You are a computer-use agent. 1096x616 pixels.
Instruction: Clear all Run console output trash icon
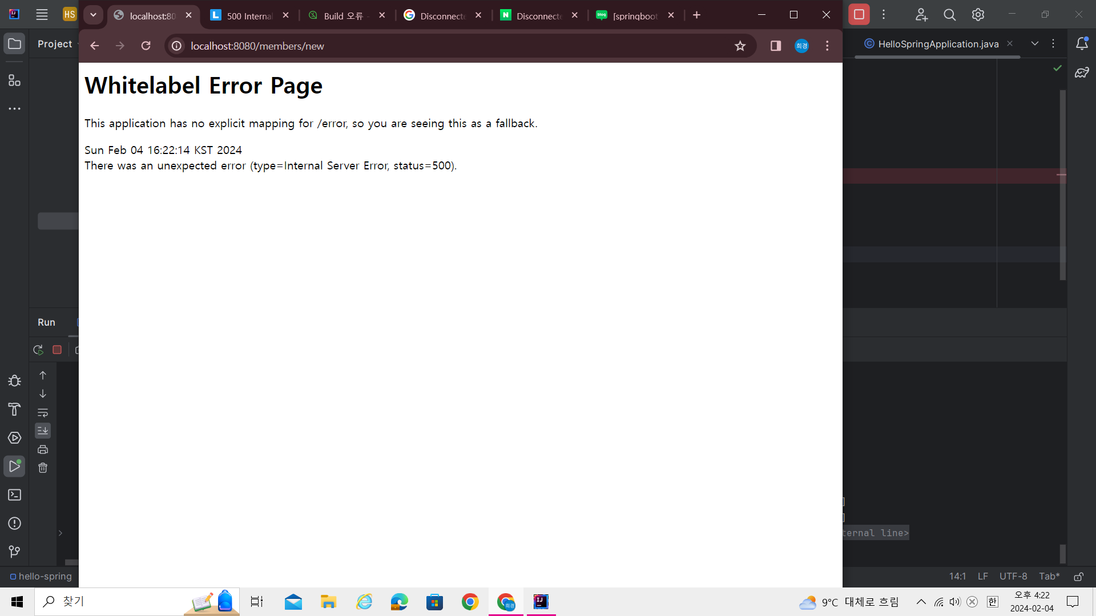click(43, 468)
